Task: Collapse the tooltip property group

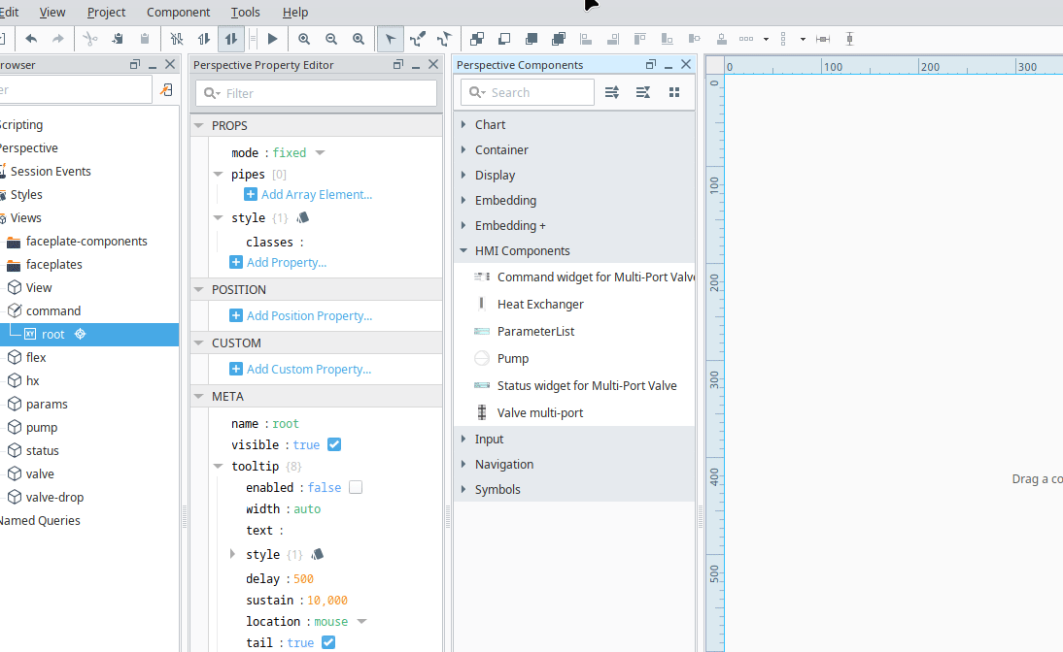Action: tap(219, 466)
